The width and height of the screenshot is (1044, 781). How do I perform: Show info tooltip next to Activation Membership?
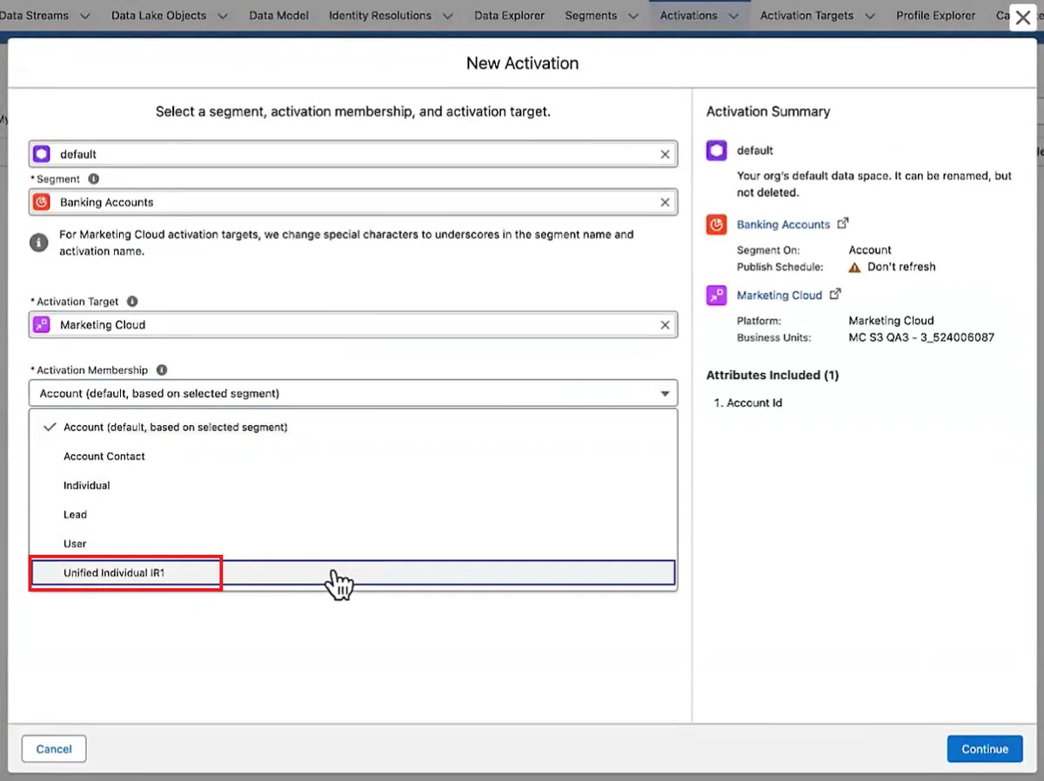[x=162, y=370]
